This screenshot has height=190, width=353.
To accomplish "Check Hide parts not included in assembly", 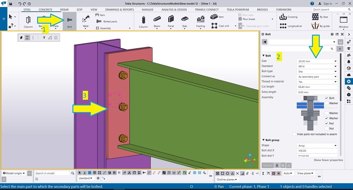I will (295, 134).
